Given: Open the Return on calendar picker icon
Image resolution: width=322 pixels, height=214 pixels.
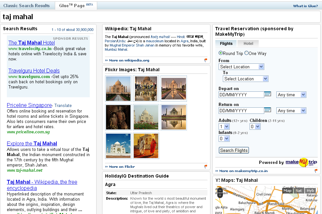Looking at the screenshot, I should pos(268,110).
